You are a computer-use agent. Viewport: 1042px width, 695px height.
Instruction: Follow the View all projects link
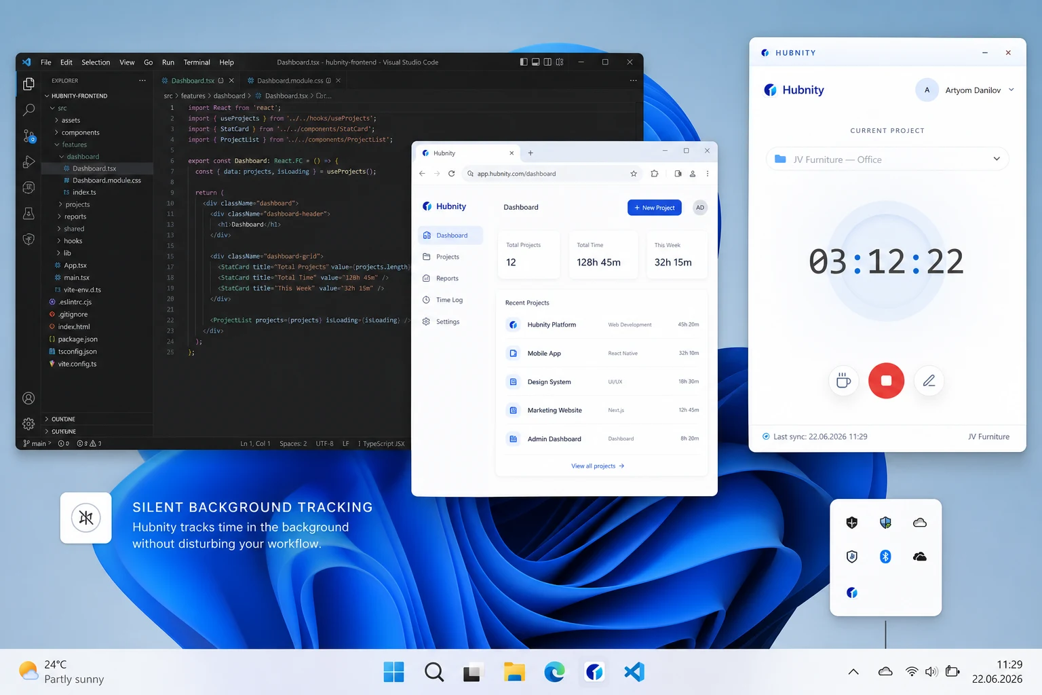click(x=598, y=466)
